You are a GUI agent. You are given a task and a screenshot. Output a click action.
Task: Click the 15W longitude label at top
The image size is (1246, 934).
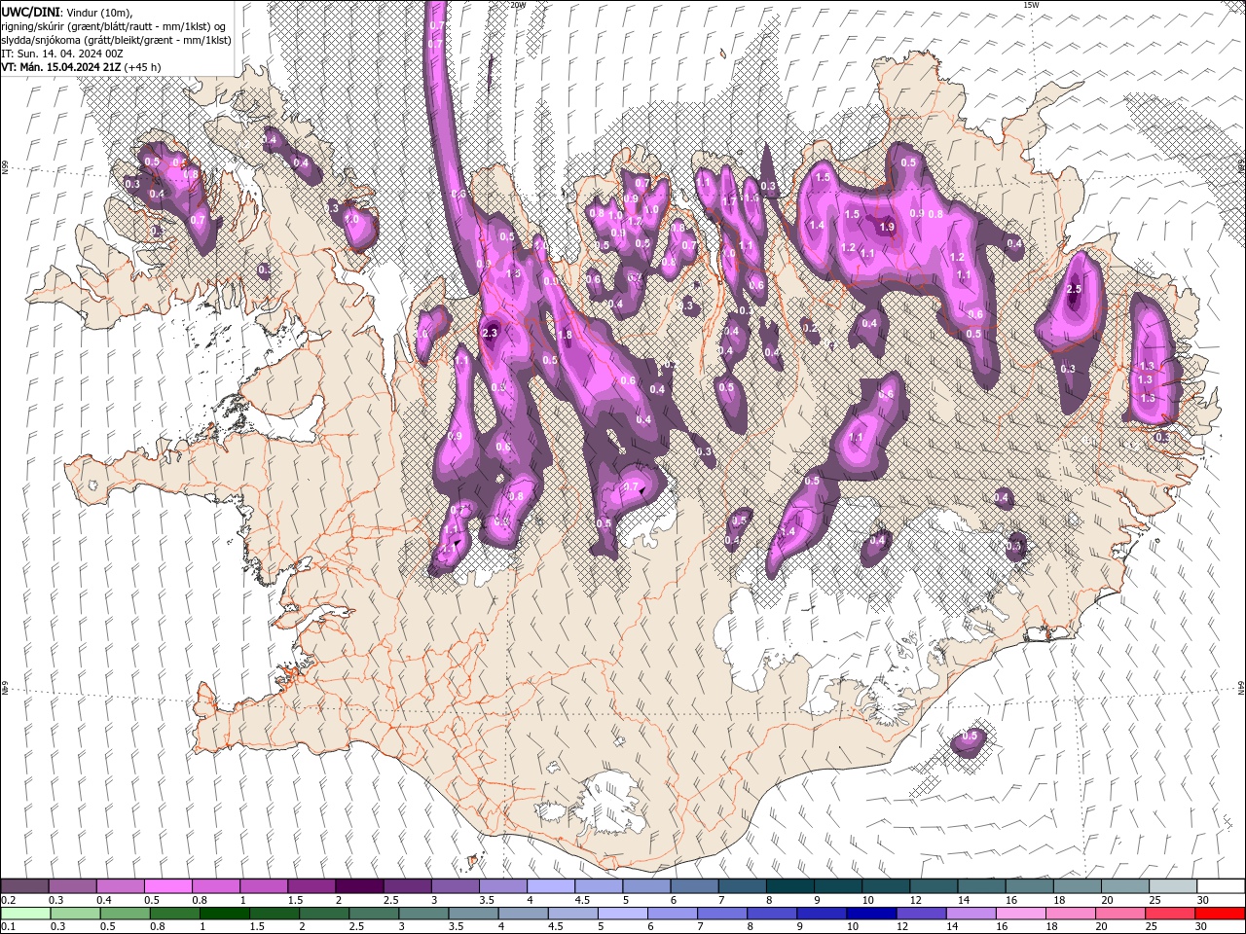tap(1031, 5)
